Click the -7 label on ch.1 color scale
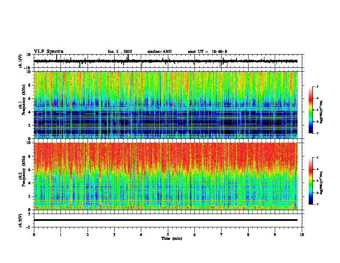This screenshot has width=340, height=263. (317, 133)
